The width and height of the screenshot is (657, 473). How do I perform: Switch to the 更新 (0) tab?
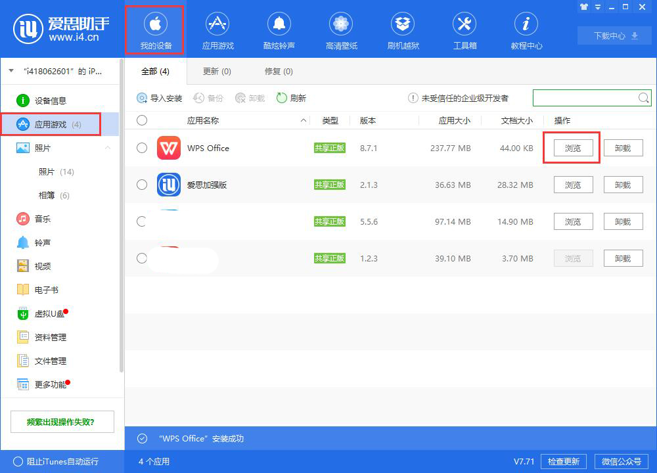[217, 72]
